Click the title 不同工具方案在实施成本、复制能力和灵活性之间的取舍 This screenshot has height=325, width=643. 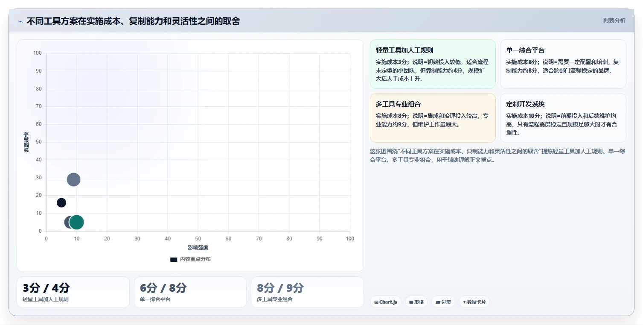(x=133, y=21)
